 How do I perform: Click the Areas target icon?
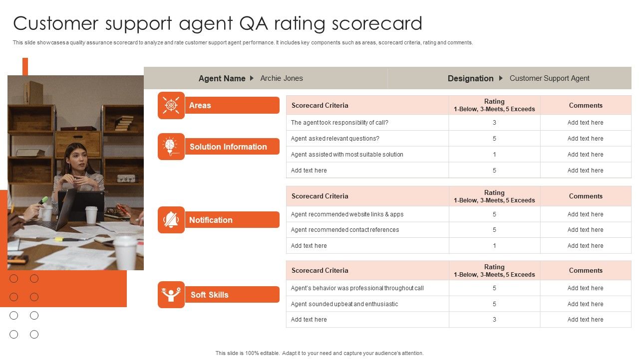(x=171, y=105)
